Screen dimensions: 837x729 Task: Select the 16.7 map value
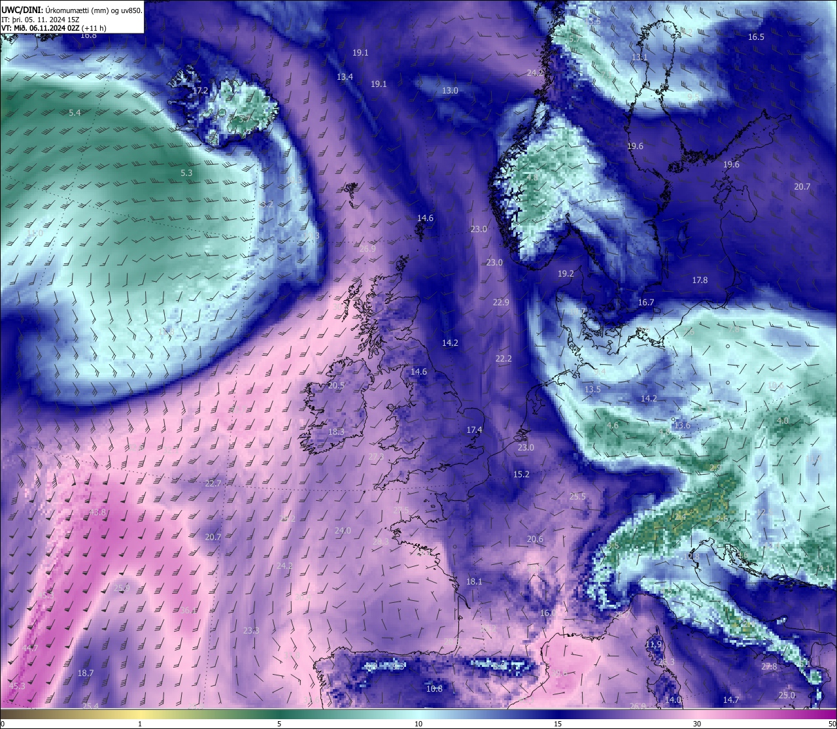[x=646, y=302]
